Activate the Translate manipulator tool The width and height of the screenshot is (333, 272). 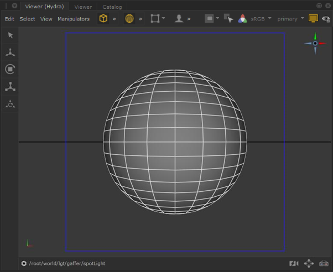pos(10,53)
